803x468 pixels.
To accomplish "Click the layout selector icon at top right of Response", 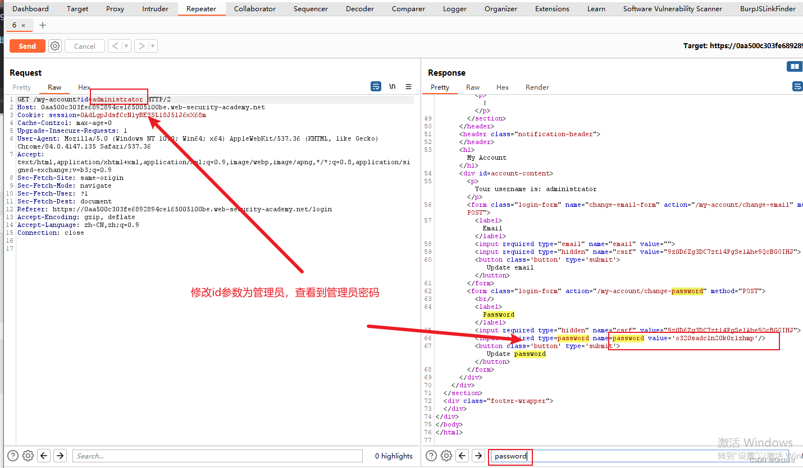I will point(794,66).
